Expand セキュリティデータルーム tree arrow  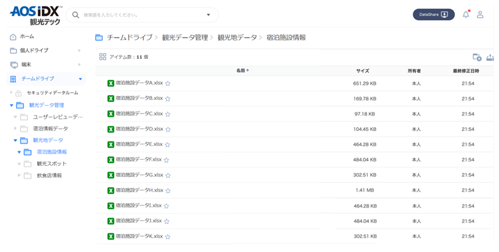[x=11, y=92]
